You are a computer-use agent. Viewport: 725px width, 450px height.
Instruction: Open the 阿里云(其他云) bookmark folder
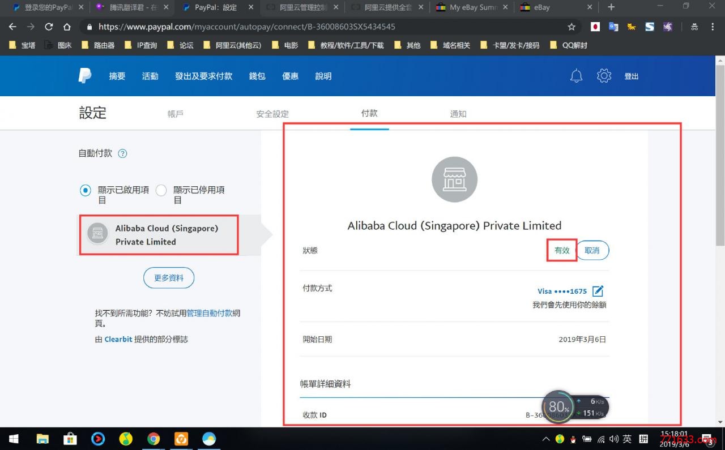tap(232, 45)
